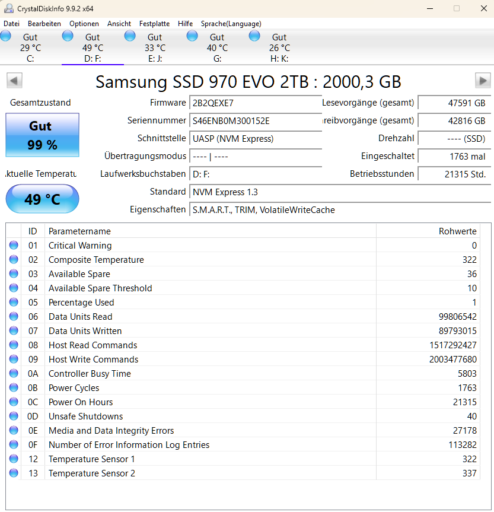Image resolution: width=494 pixels, height=512 pixels.
Task: Click the total reads value 47591 GB
Action: coord(454,103)
